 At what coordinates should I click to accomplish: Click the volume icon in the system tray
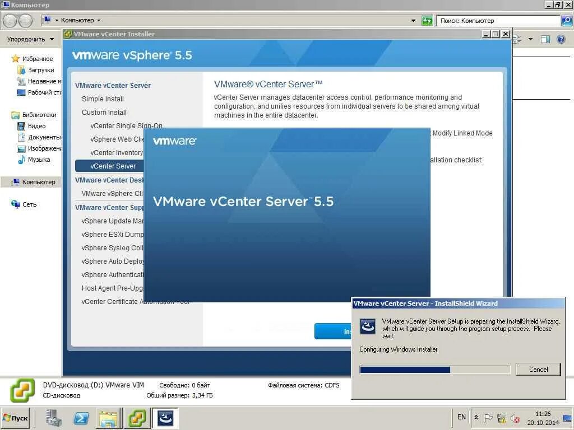pos(515,418)
